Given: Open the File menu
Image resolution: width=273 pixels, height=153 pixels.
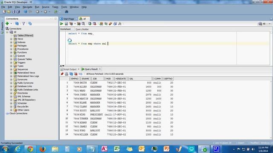Looking at the screenshot, I should (3, 7).
